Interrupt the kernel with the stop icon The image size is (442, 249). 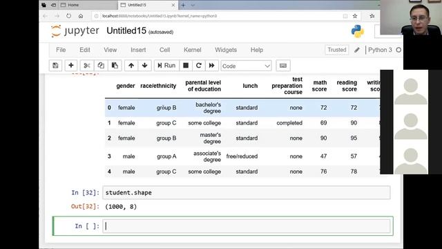click(x=186, y=66)
